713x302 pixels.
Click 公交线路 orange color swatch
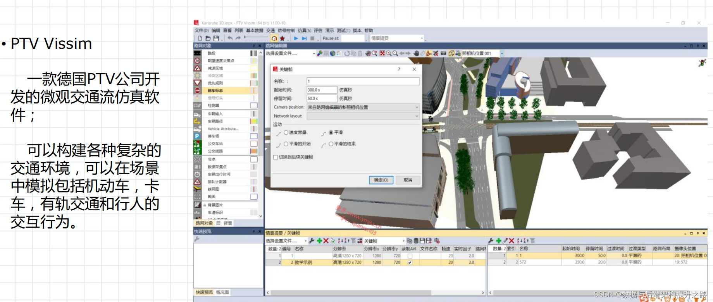(254, 151)
